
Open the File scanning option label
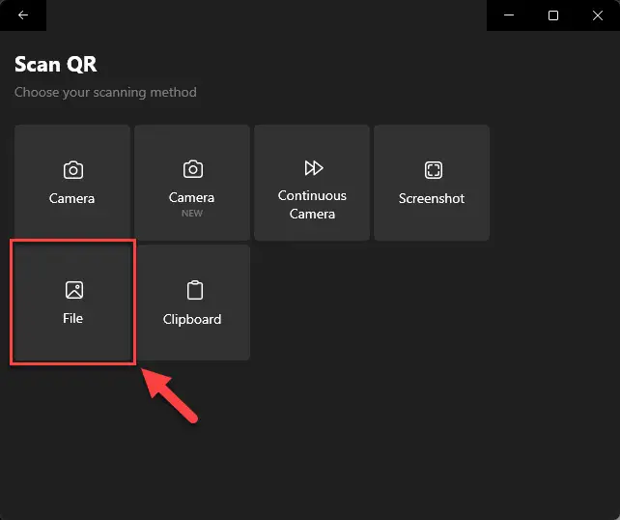[72, 318]
